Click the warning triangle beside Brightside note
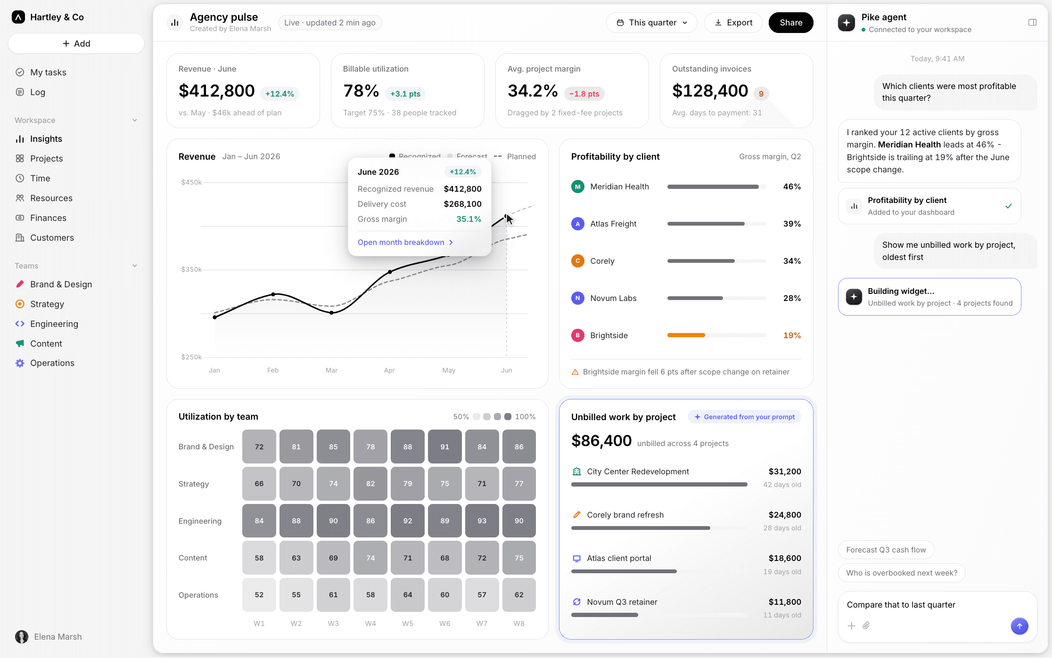The width and height of the screenshot is (1052, 658). coord(575,372)
